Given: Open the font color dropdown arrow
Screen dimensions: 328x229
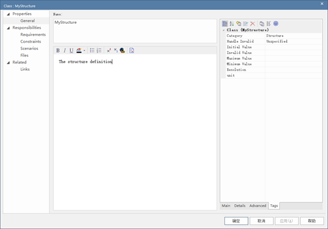Looking at the screenshot, I should click(84, 50).
